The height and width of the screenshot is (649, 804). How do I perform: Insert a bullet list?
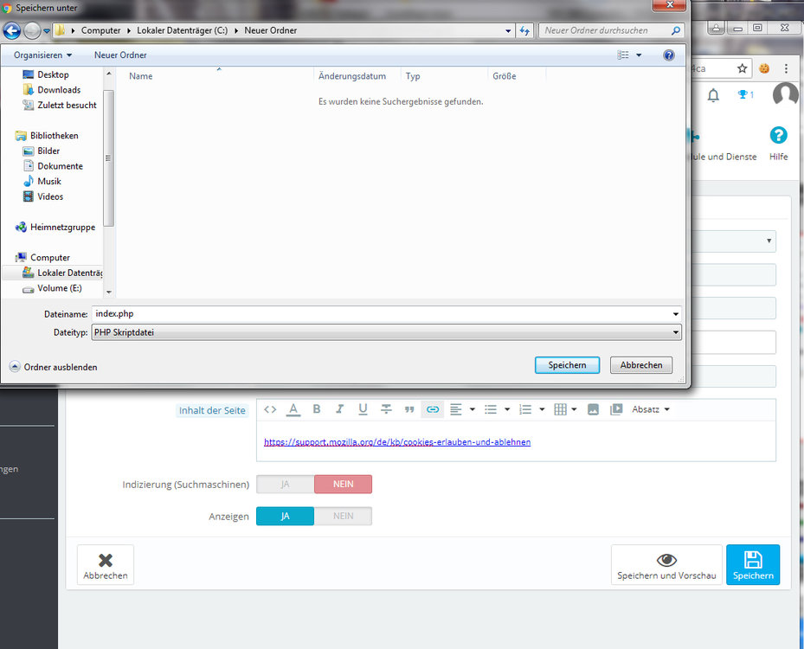[x=491, y=409]
